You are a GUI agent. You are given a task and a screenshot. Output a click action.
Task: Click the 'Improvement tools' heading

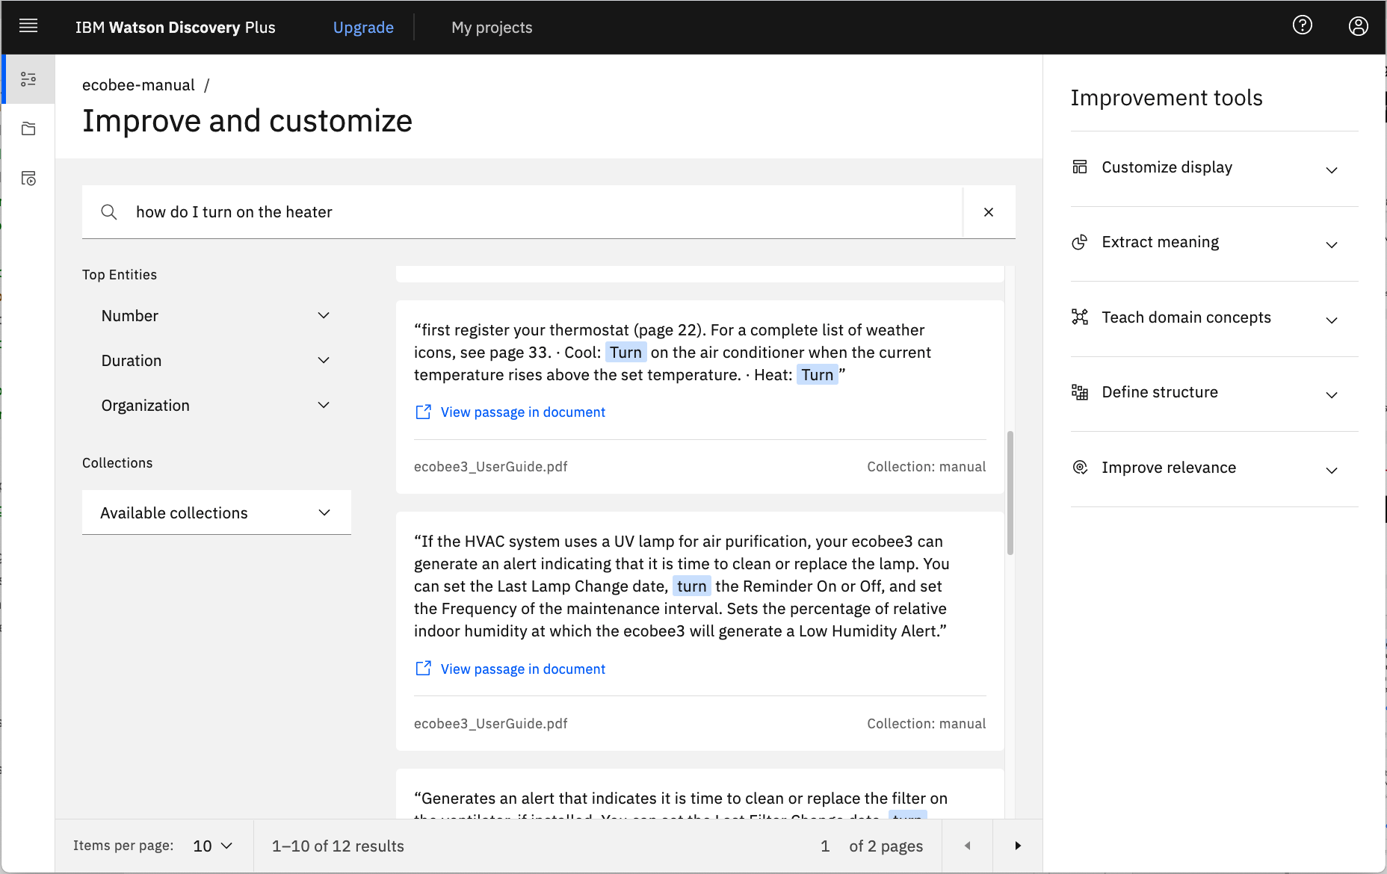click(1167, 98)
